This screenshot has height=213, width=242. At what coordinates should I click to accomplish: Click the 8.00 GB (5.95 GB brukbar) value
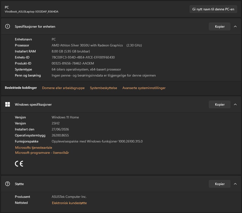tap(71, 51)
